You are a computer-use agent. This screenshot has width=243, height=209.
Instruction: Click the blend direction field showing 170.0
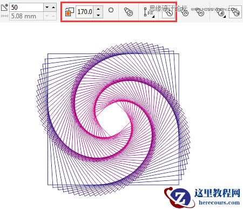click(85, 12)
